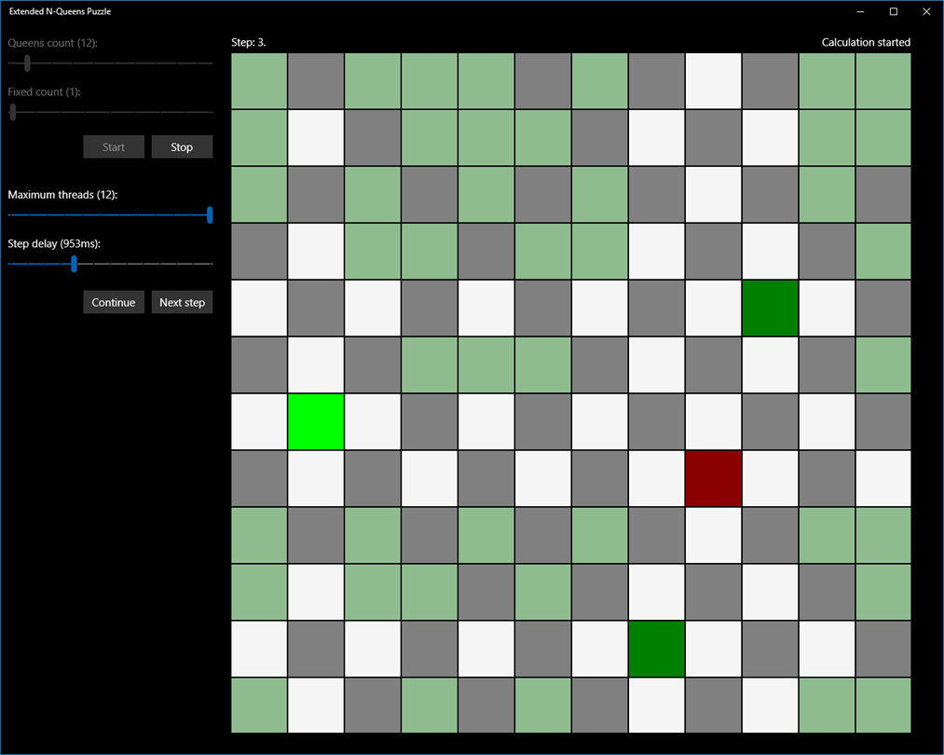Minimize the Extended N-Queens Puzzle window
Viewport: 944px width, 755px height.
coord(860,11)
